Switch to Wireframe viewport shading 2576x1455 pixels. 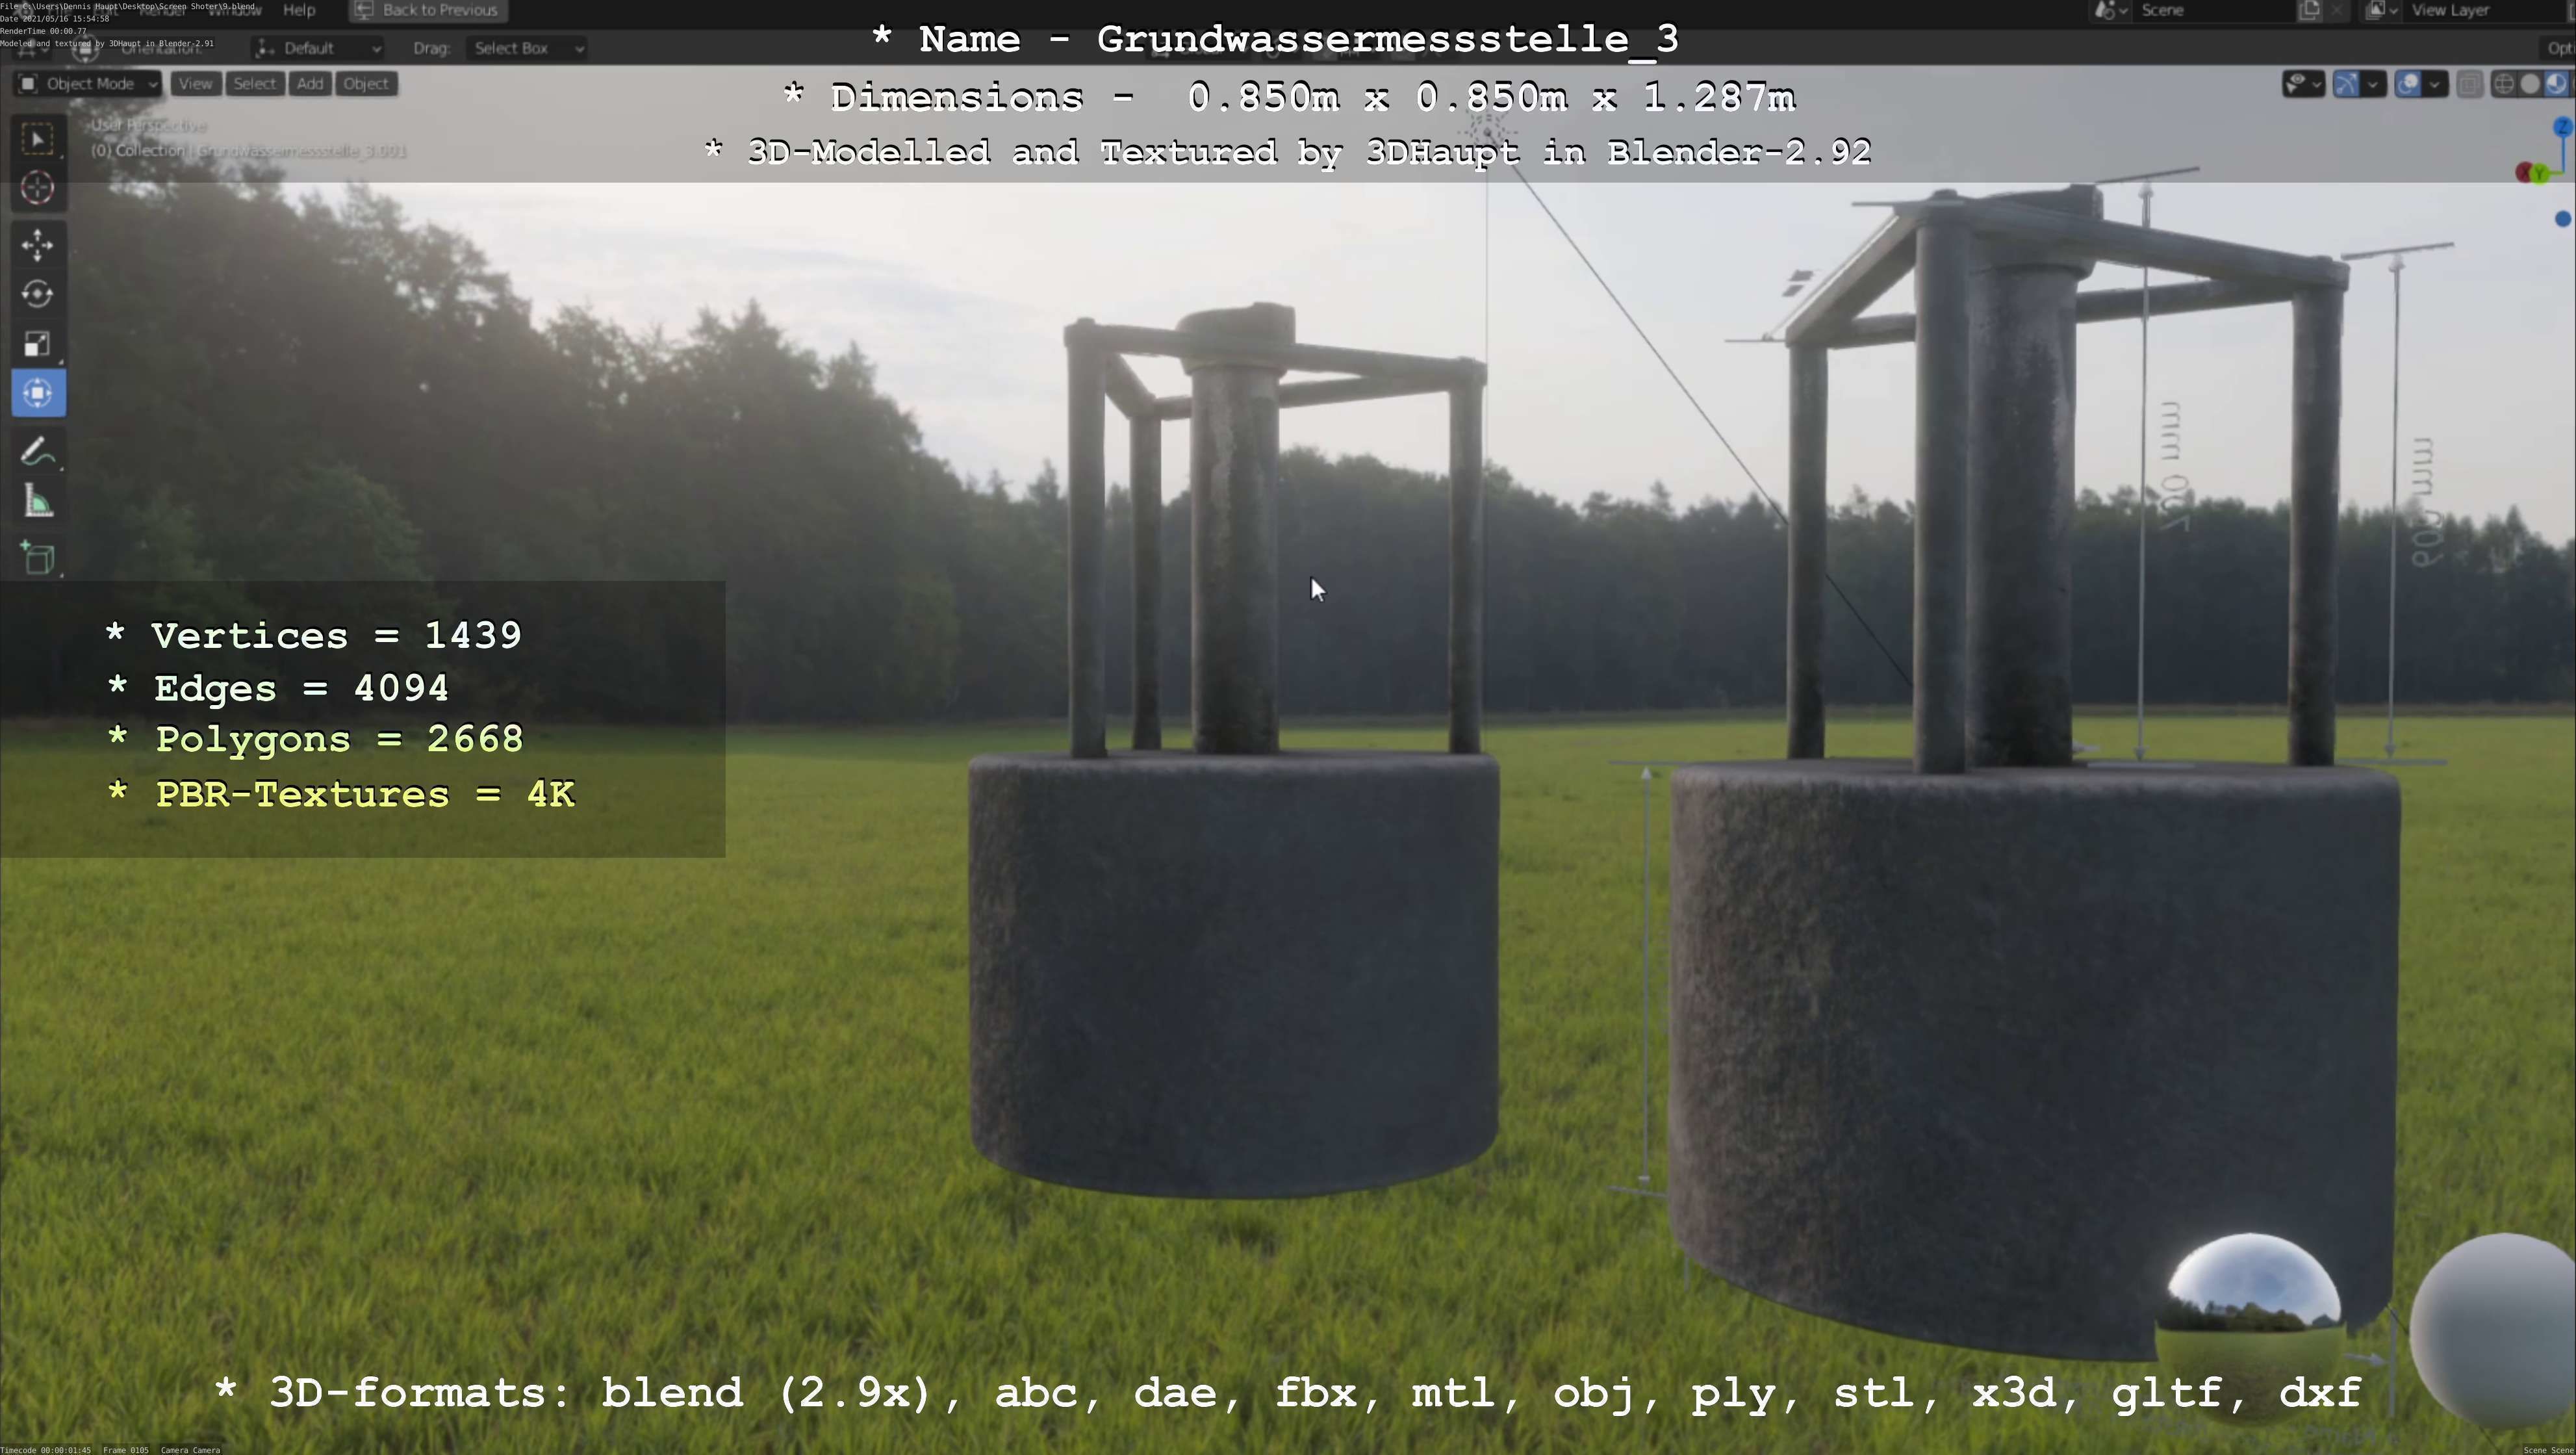click(2504, 84)
